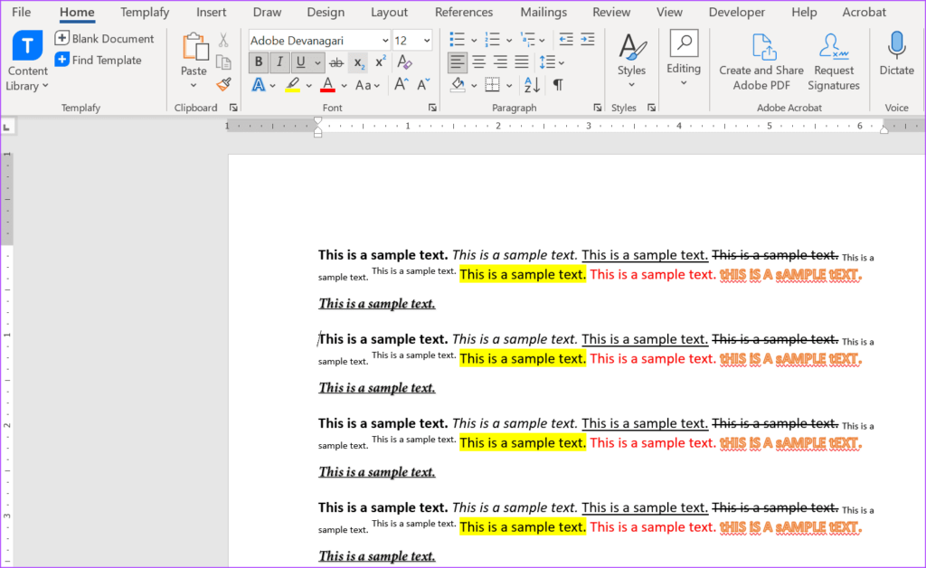Open Styles pane launcher

click(x=651, y=108)
